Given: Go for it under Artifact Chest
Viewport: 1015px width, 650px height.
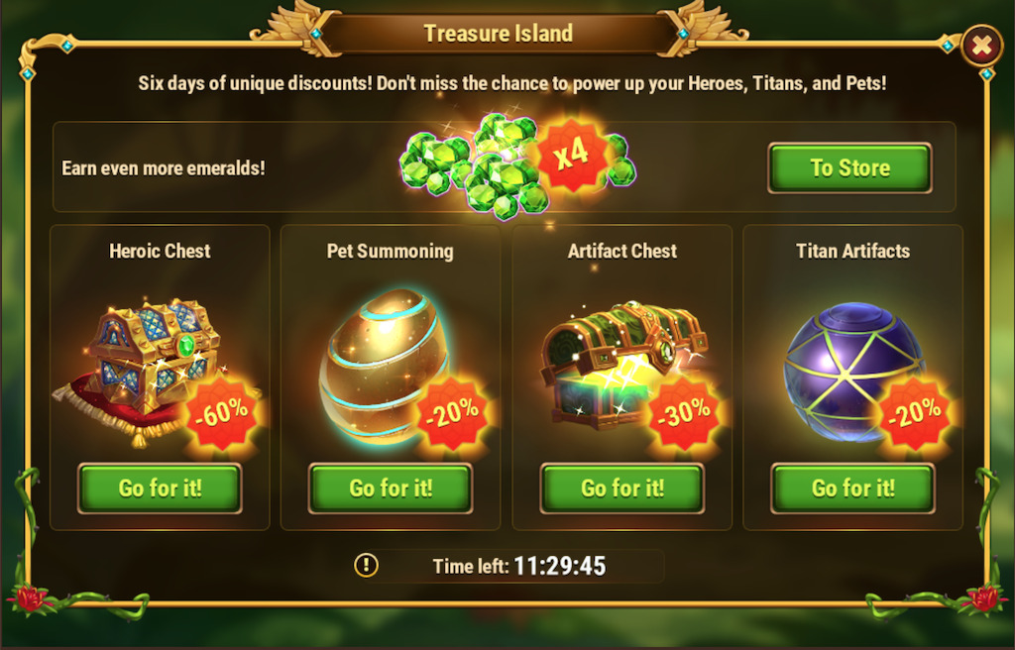Looking at the screenshot, I should click(622, 488).
